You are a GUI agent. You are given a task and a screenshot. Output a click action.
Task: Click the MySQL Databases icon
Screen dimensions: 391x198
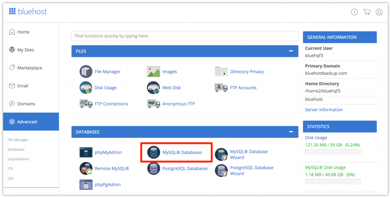[153, 153]
